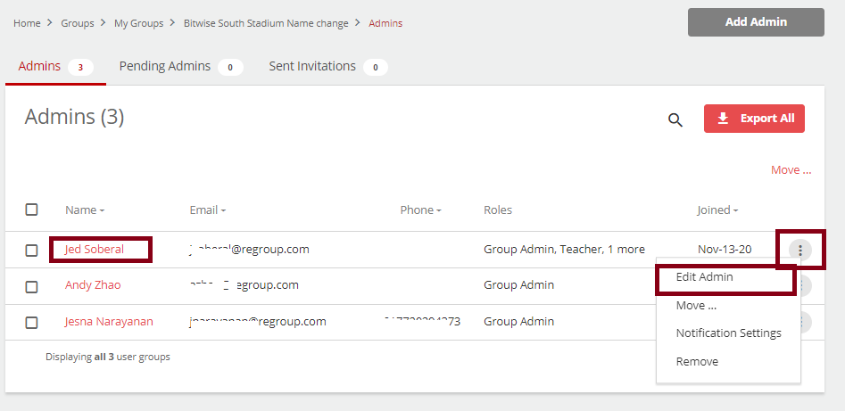Viewport: 845px width, 411px height.
Task: Open Bitwise South Stadium Name change breadcrumb
Action: click(266, 23)
